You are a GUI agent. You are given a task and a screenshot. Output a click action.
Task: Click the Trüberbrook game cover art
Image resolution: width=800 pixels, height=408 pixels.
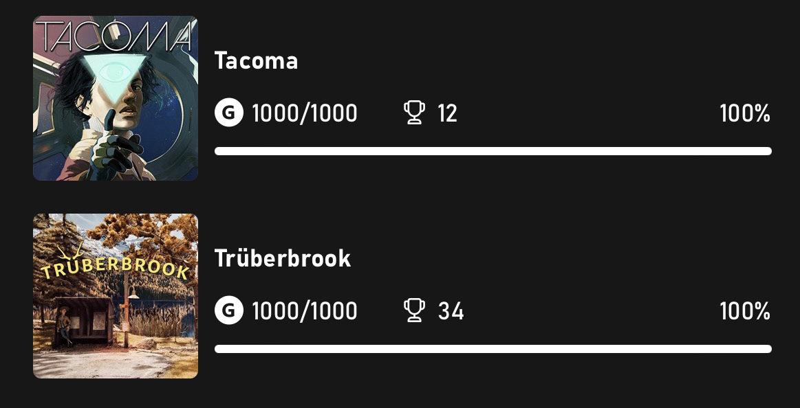pyautogui.click(x=116, y=296)
